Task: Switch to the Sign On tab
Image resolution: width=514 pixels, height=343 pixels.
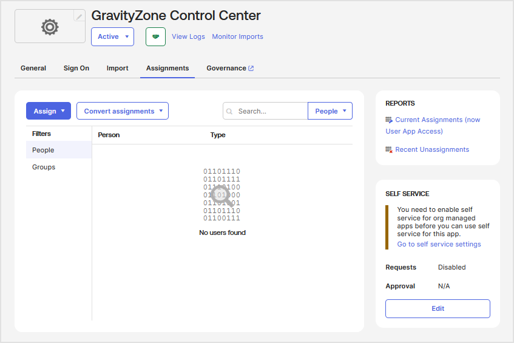Action: click(76, 68)
